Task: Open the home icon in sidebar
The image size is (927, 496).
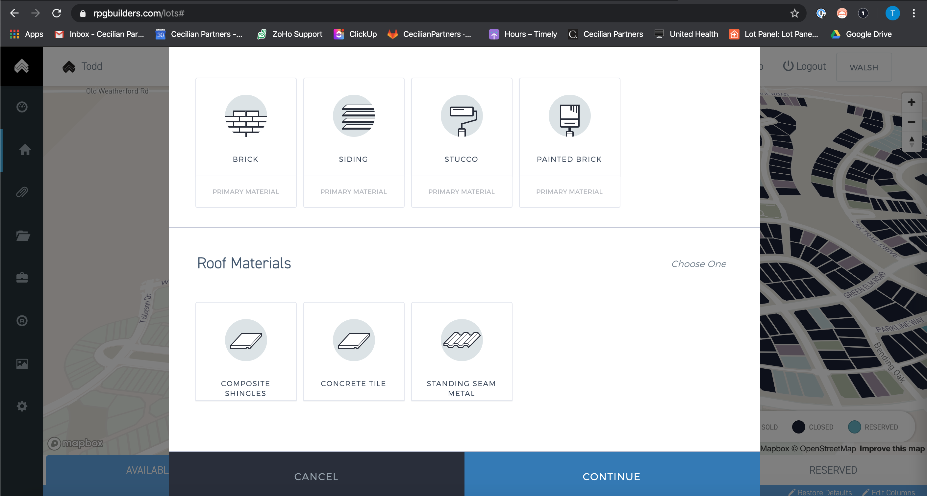Action: [24, 149]
